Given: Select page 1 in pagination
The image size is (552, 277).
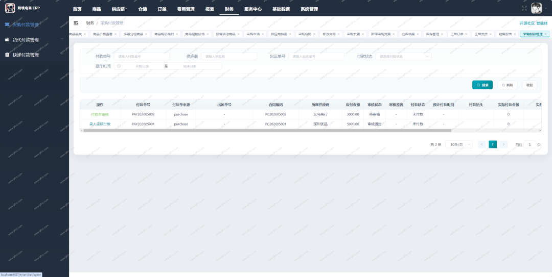Looking at the screenshot, I should coord(493,144).
